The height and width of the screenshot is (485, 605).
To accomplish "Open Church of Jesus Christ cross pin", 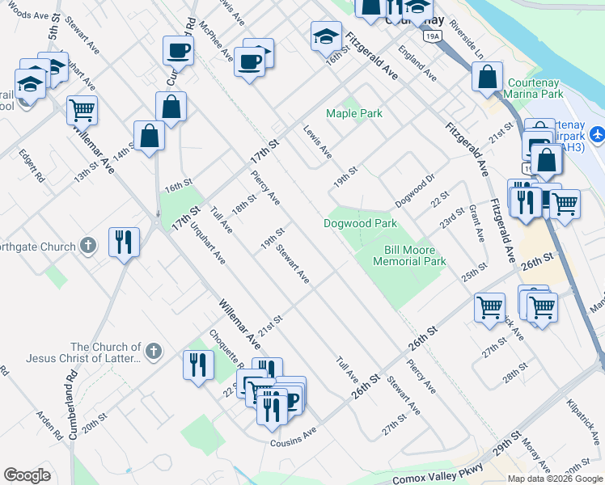I will [x=153, y=352].
